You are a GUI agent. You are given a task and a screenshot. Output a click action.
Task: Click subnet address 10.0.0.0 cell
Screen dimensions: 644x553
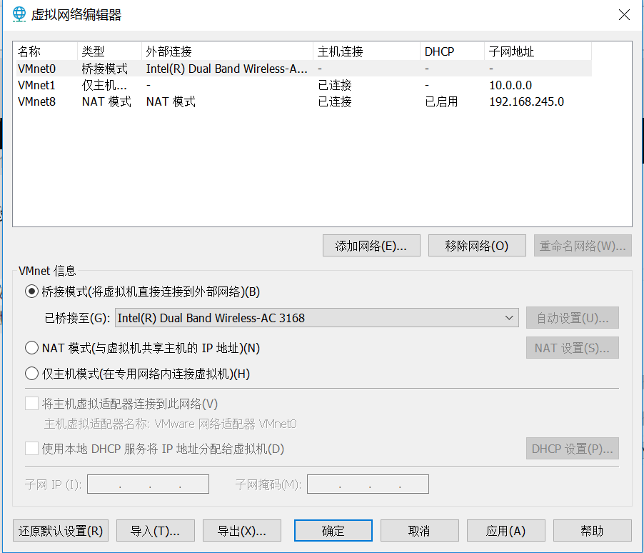coord(510,85)
